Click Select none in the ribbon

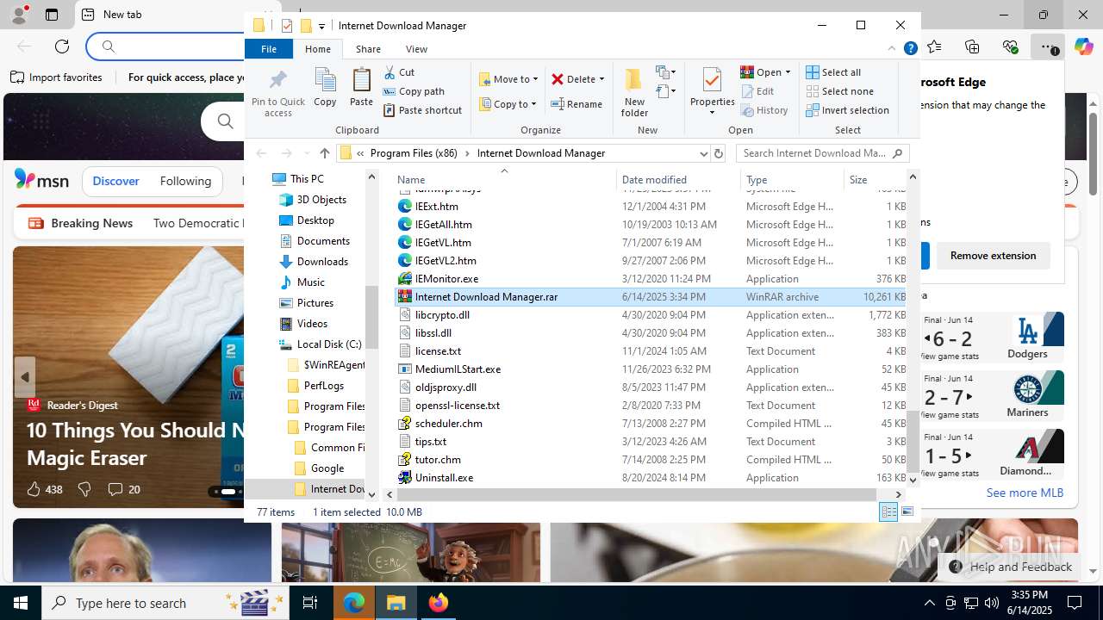pyautogui.click(x=839, y=91)
